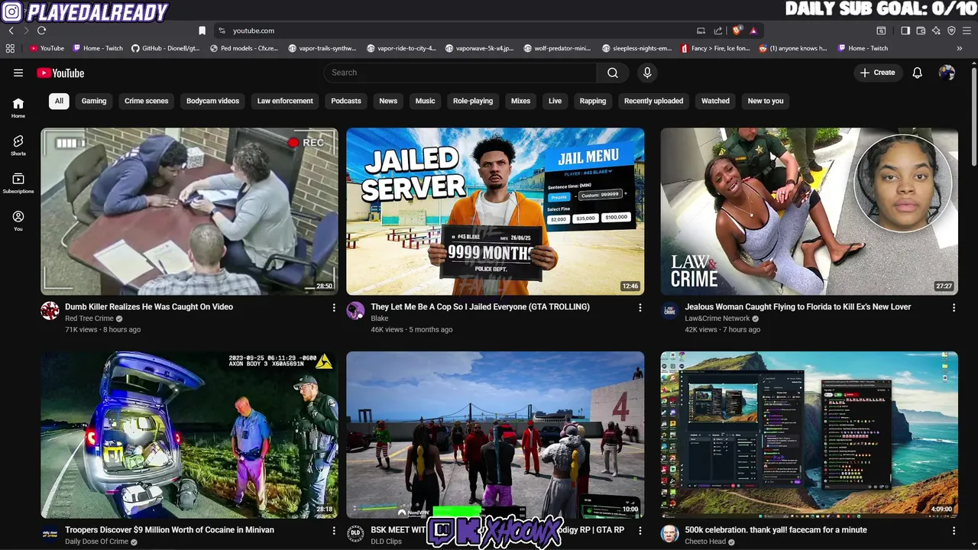Toggle the browser sidebar panel icon
The height and width of the screenshot is (550, 978).
(905, 31)
